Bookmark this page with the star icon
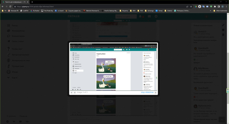229x124 pixels. [x=191, y=7]
